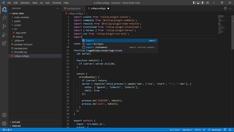Open Customize Layout icon
The width and height of the screenshot is (234, 132).
207,3
